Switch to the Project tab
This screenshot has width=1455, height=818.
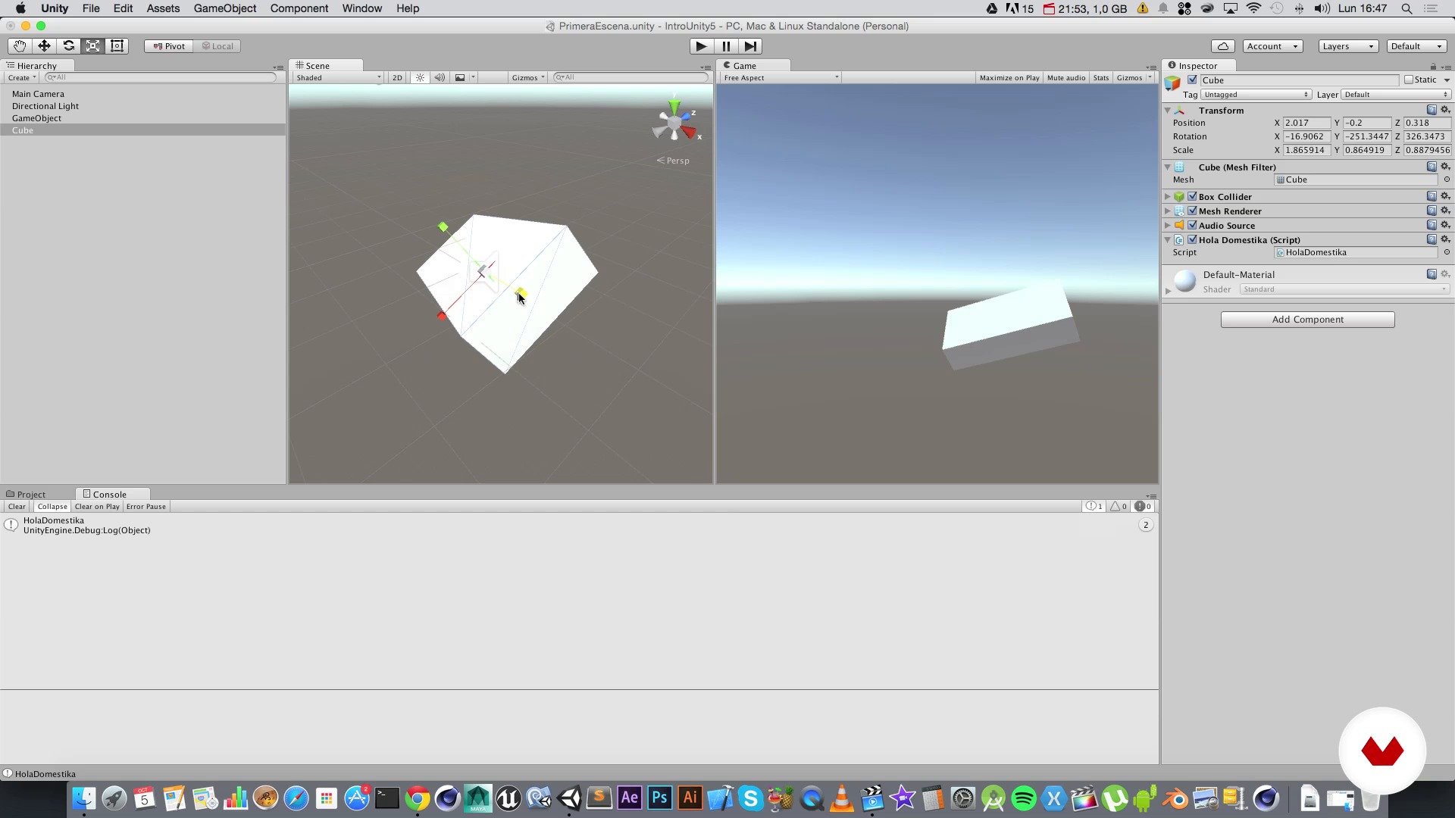point(32,494)
